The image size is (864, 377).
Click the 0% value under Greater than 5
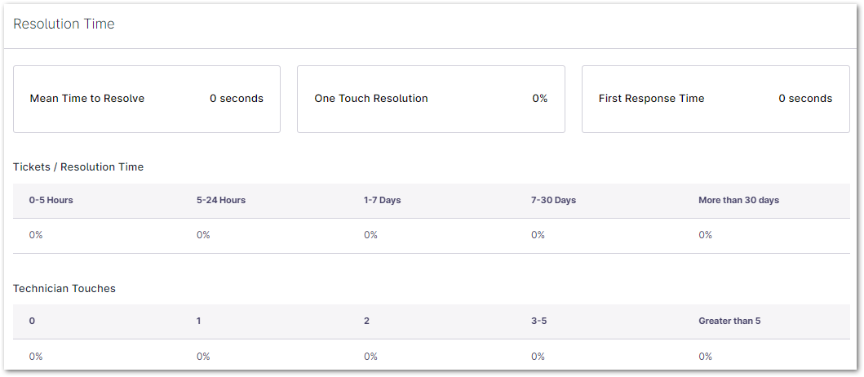[x=705, y=357]
